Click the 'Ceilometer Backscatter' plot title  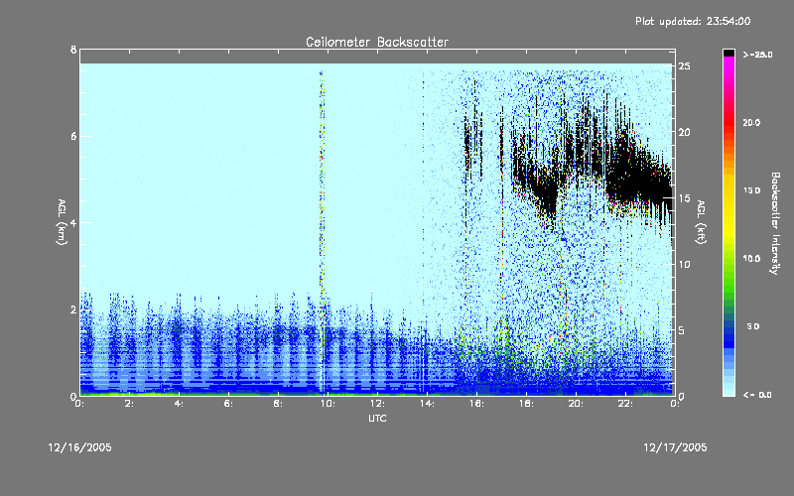coord(377,42)
